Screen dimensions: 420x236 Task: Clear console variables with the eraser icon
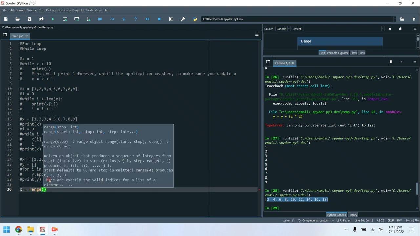(391, 62)
